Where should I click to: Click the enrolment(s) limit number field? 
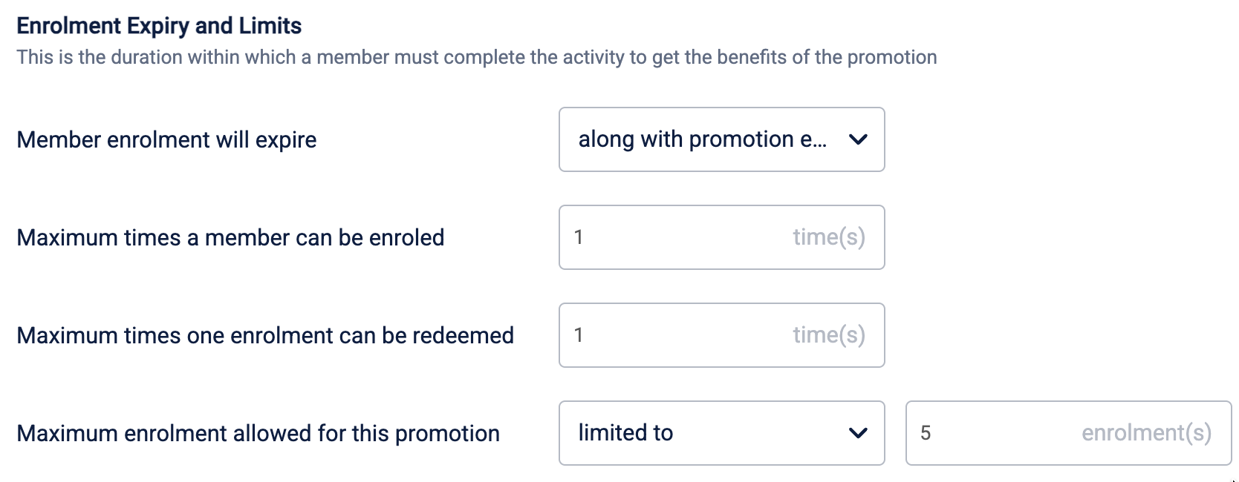pyautogui.click(x=995, y=433)
